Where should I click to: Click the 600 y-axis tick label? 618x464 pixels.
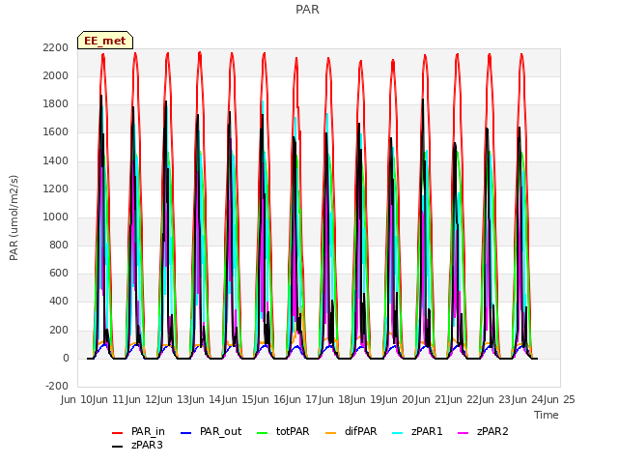click(59, 274)
